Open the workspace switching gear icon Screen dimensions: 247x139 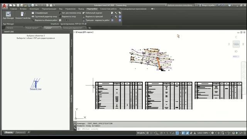213,133
